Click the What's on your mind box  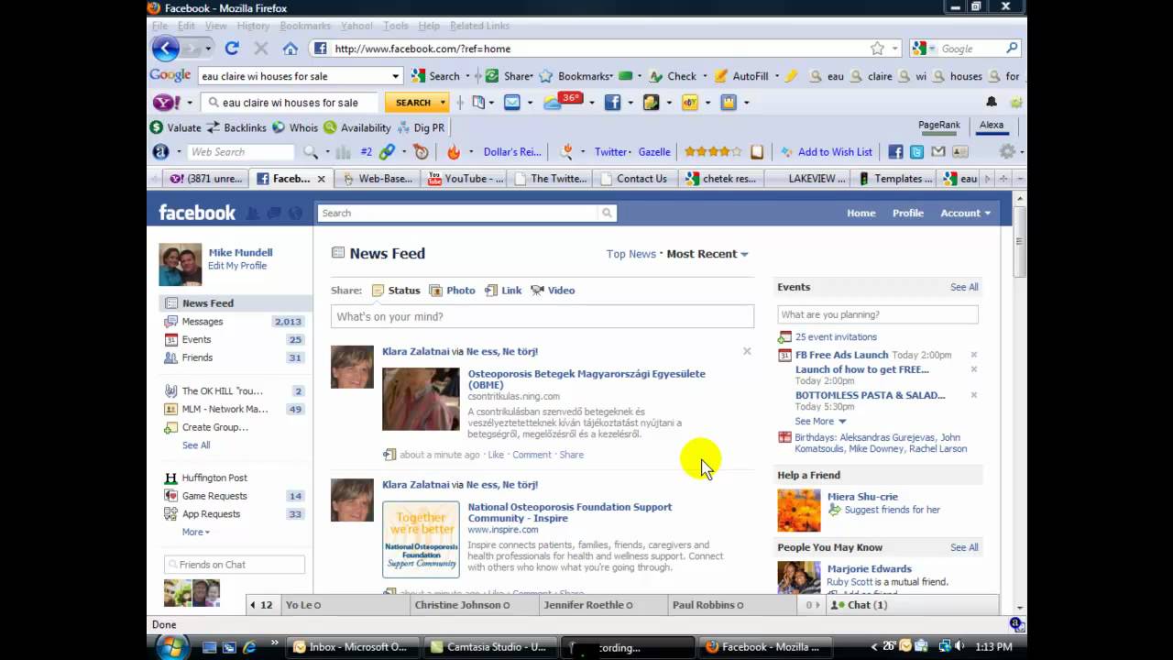pos(543,316)
